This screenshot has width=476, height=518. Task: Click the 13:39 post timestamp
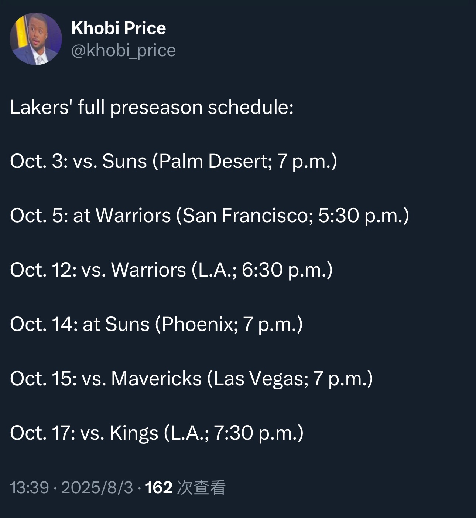30,487
